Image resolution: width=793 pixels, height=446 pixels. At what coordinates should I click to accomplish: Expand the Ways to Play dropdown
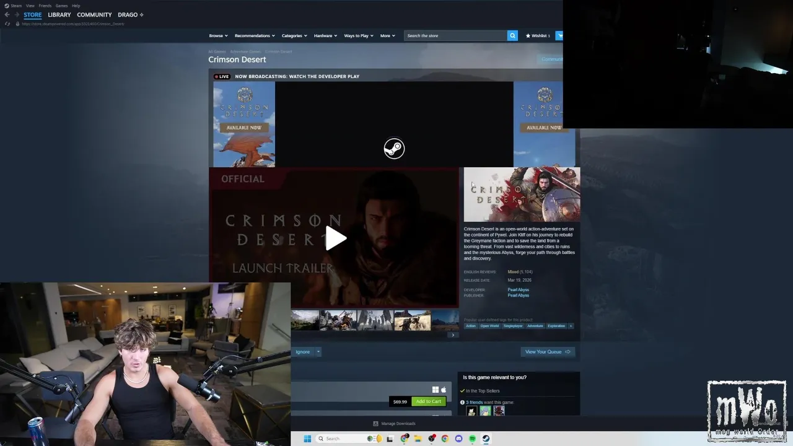[359, 36]
